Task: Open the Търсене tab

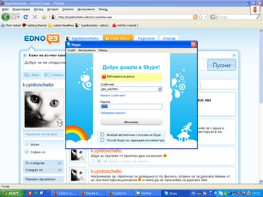Action: tap(146, 39)
